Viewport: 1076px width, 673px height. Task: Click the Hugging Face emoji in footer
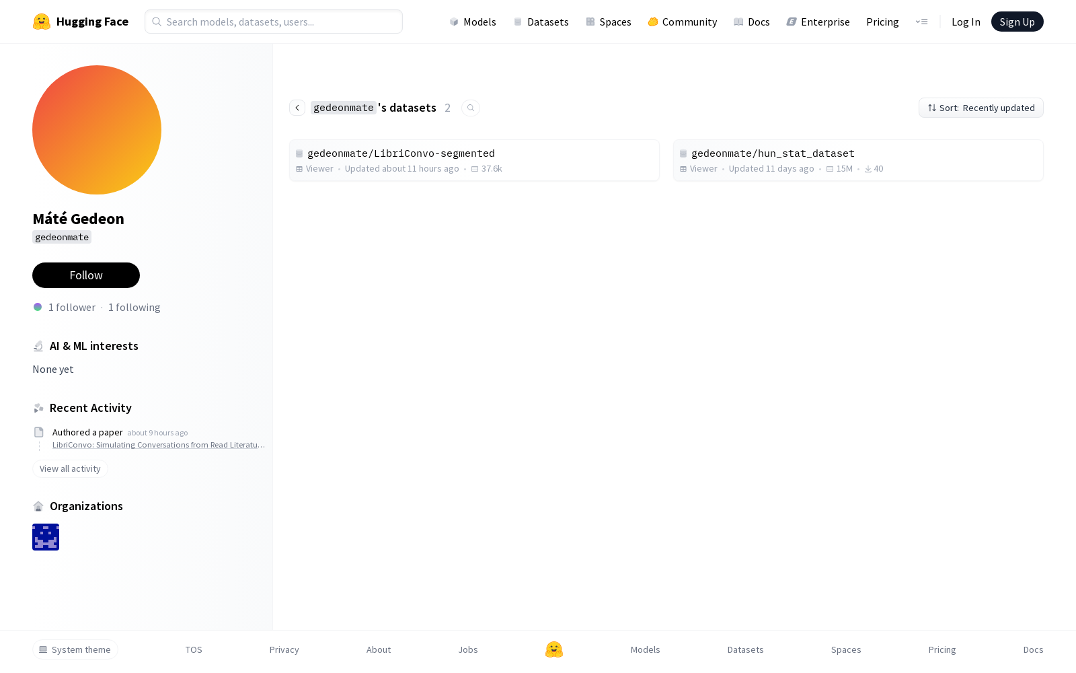(554, 649)
